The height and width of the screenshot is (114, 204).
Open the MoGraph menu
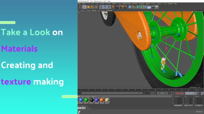135,3
